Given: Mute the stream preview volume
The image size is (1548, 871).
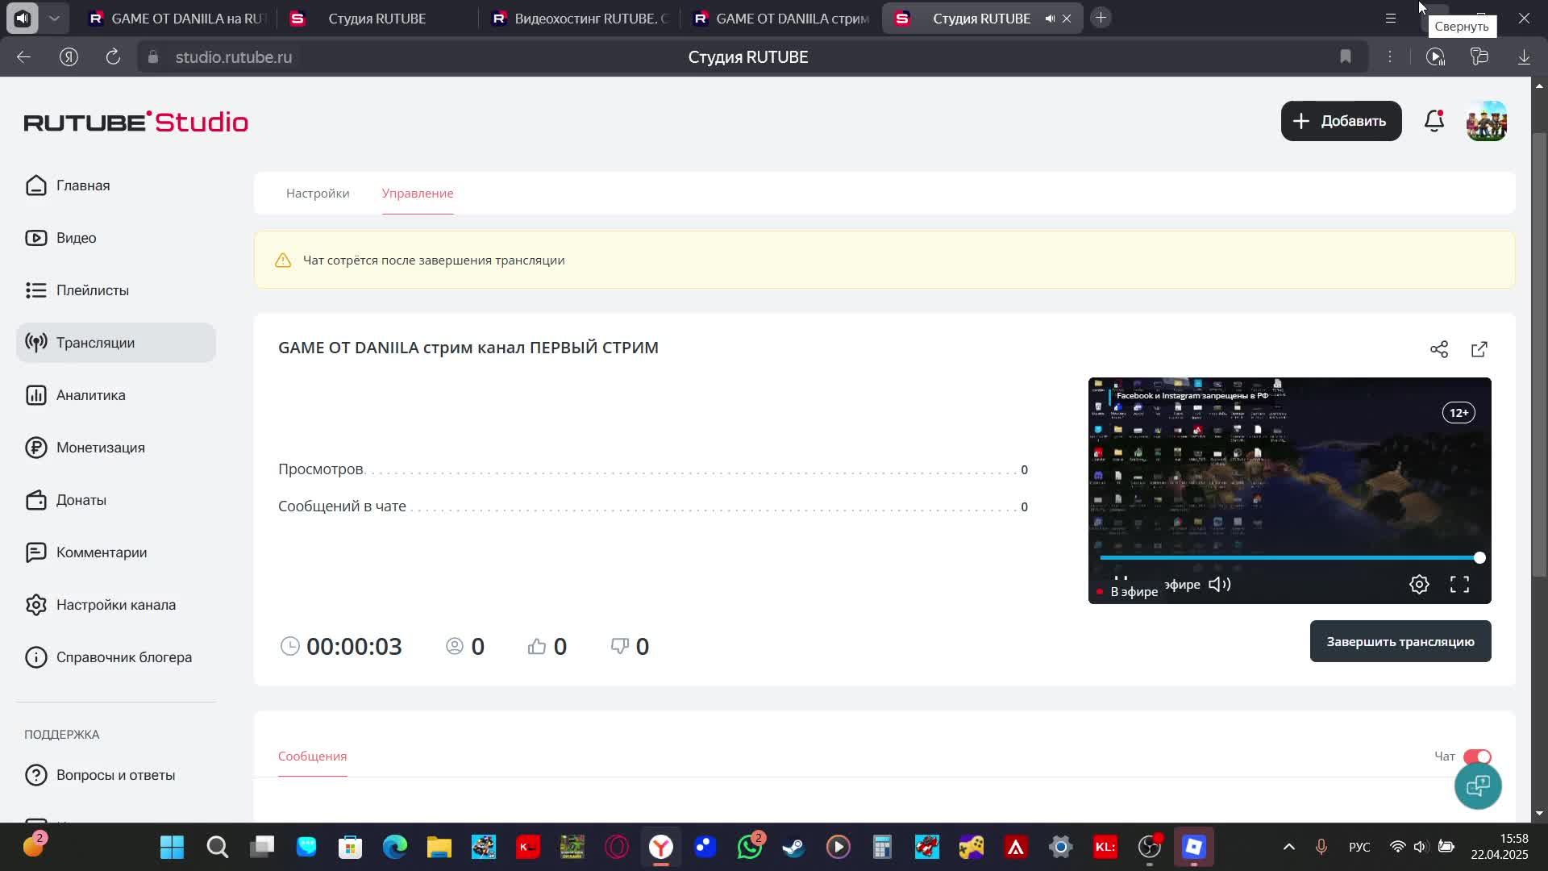Looking at the screenshot, I should point(1219,585).
